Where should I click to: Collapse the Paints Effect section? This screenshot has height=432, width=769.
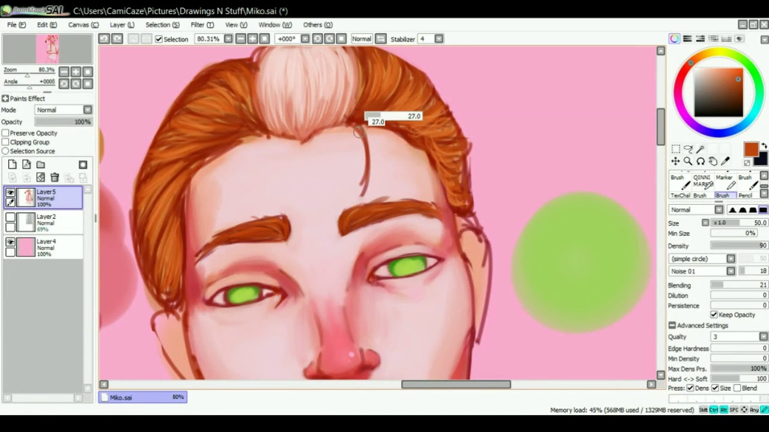[5, 98]
